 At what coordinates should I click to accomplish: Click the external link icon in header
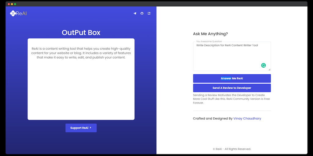point(149,13)
